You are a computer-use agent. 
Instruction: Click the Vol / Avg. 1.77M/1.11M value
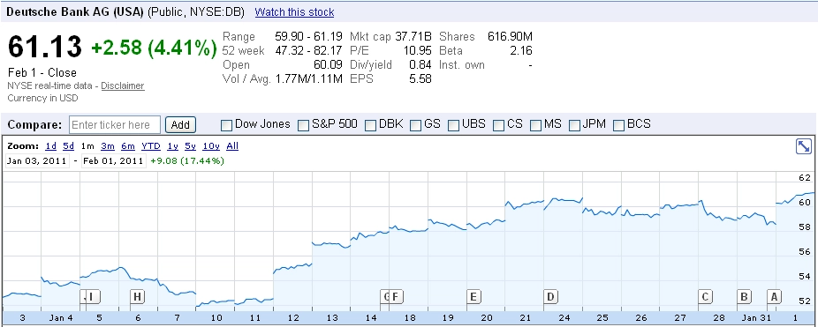(x=308, y=79)
